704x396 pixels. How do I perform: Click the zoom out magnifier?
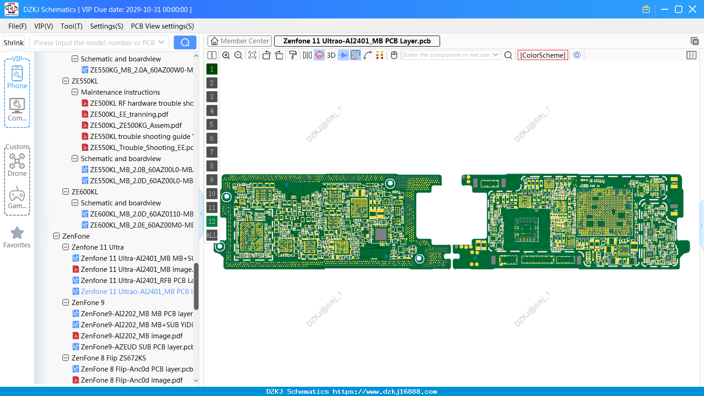[238, 55]
